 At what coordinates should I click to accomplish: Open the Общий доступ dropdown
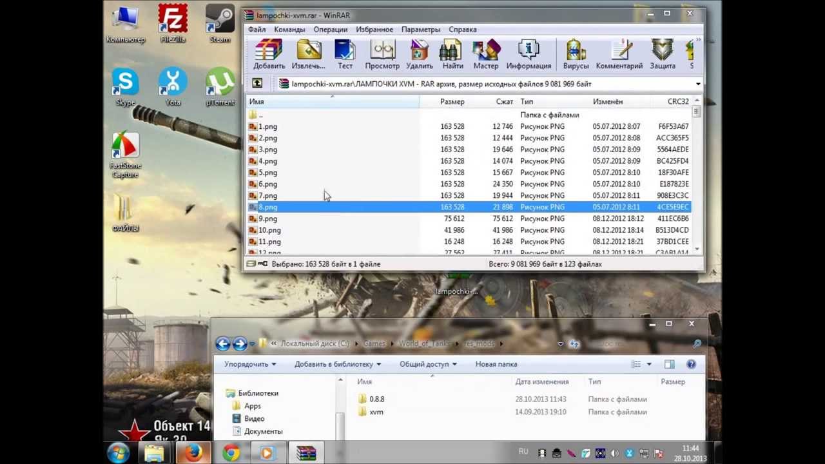coord(428,364)
